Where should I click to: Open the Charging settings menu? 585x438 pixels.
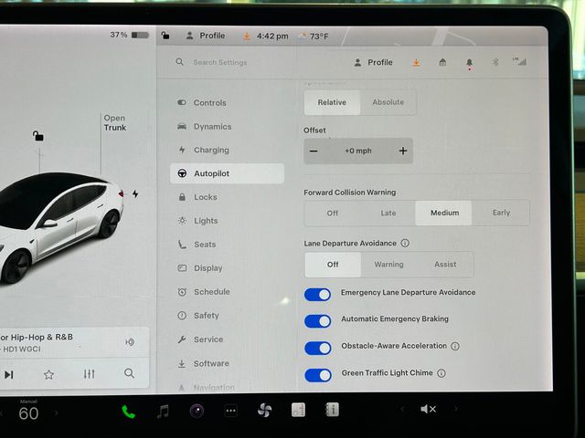(203, 150)
